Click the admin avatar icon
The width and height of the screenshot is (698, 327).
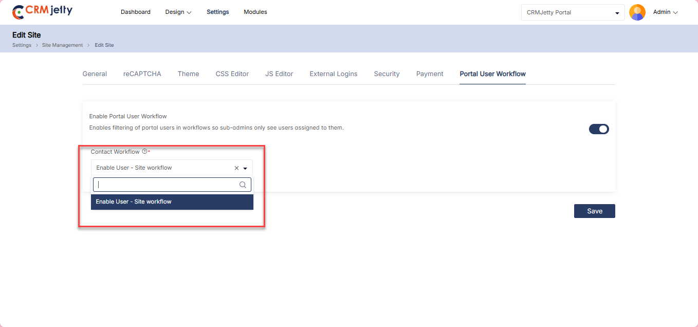tap(637, 12)
